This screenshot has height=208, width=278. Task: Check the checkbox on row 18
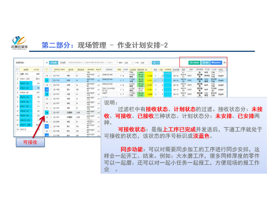[51, 113]
